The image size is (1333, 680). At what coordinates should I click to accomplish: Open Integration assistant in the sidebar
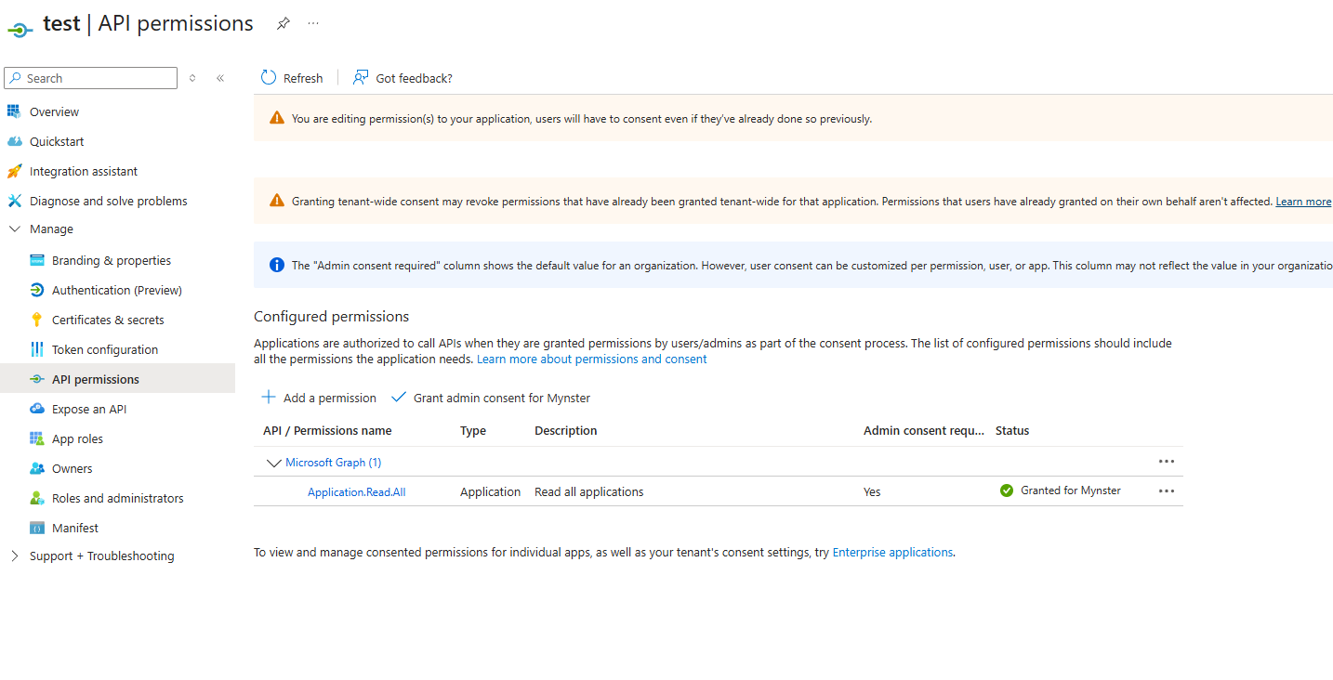pos(16,170)
